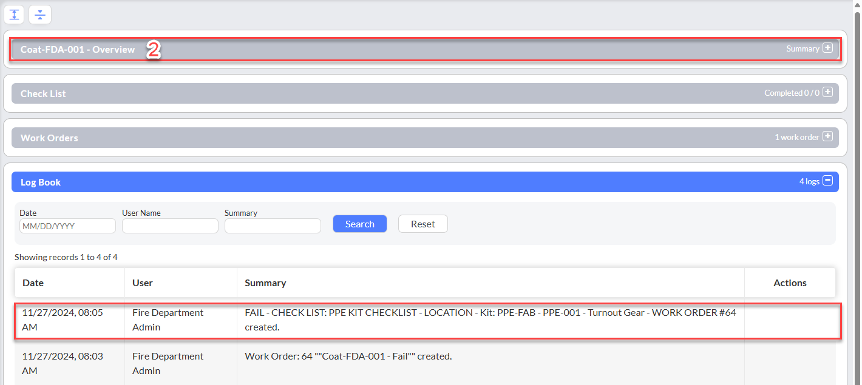The image size is (862, 385).
Task: Expand Check List with plus icon
Action: click(x=827, y=93)
